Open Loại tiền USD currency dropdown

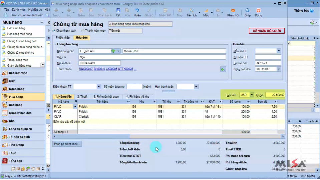(x=252, y=95)
